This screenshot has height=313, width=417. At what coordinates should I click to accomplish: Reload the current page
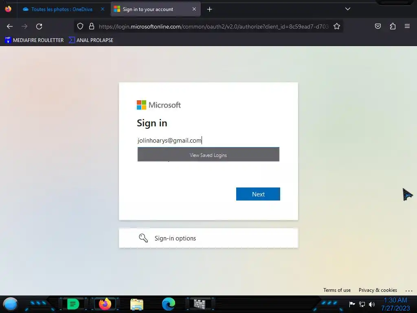(39, 26)
